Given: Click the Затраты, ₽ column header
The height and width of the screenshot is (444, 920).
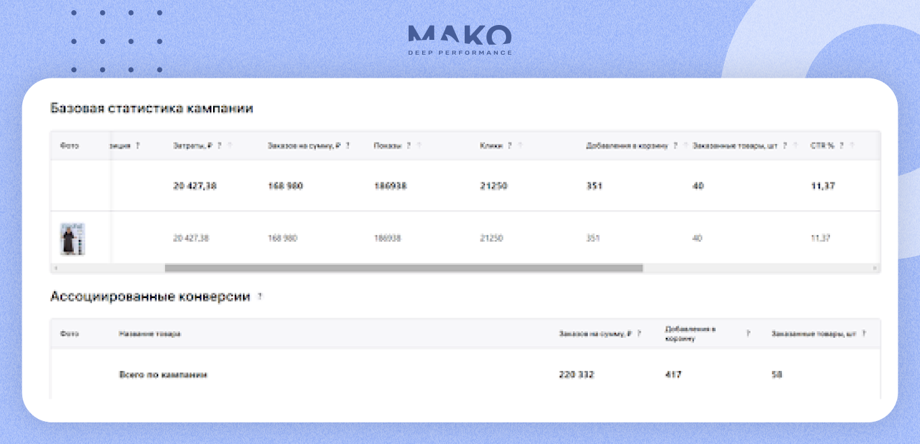Looking at the screenshot, I should point(193,145).
